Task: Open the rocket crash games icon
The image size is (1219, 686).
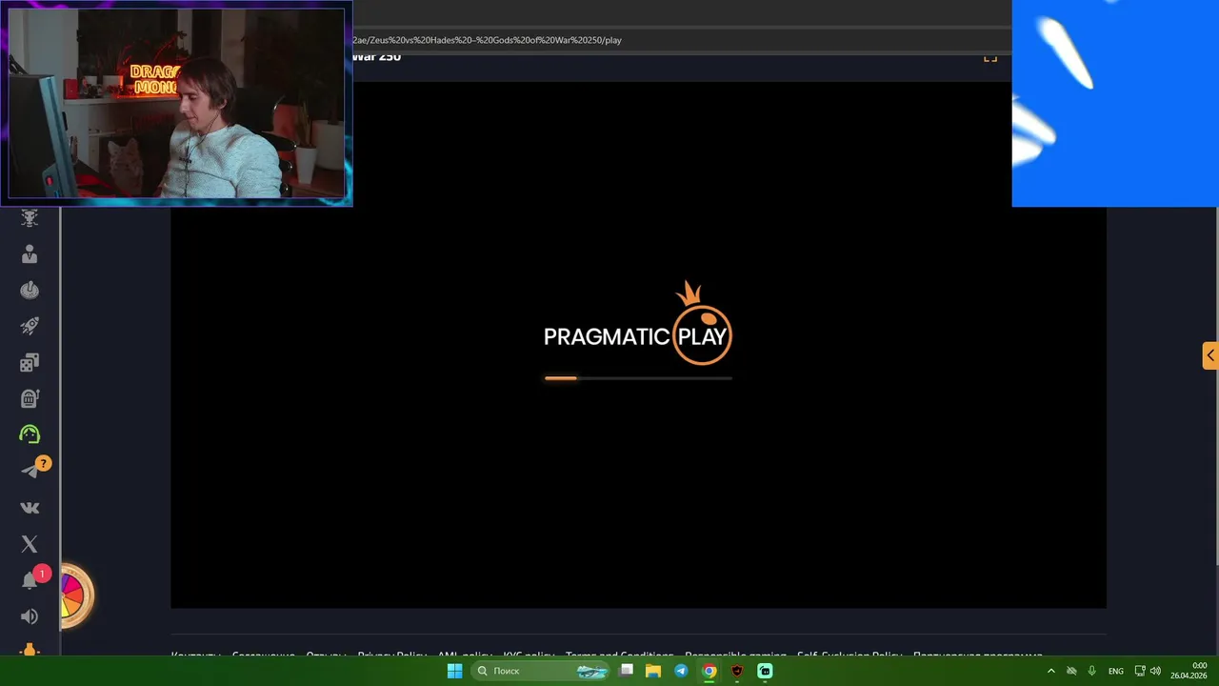Action: (30, 326)
